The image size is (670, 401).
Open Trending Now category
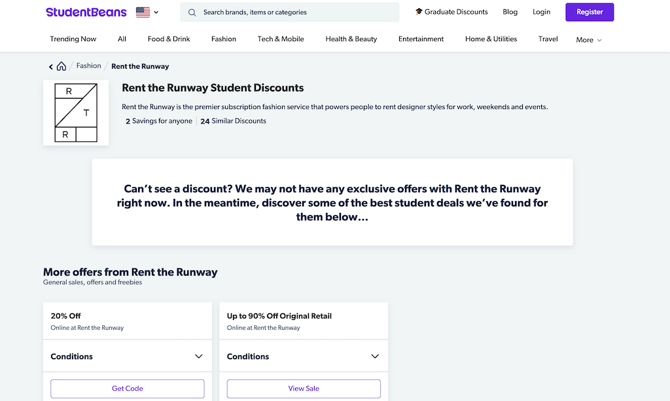click(73, 39)
